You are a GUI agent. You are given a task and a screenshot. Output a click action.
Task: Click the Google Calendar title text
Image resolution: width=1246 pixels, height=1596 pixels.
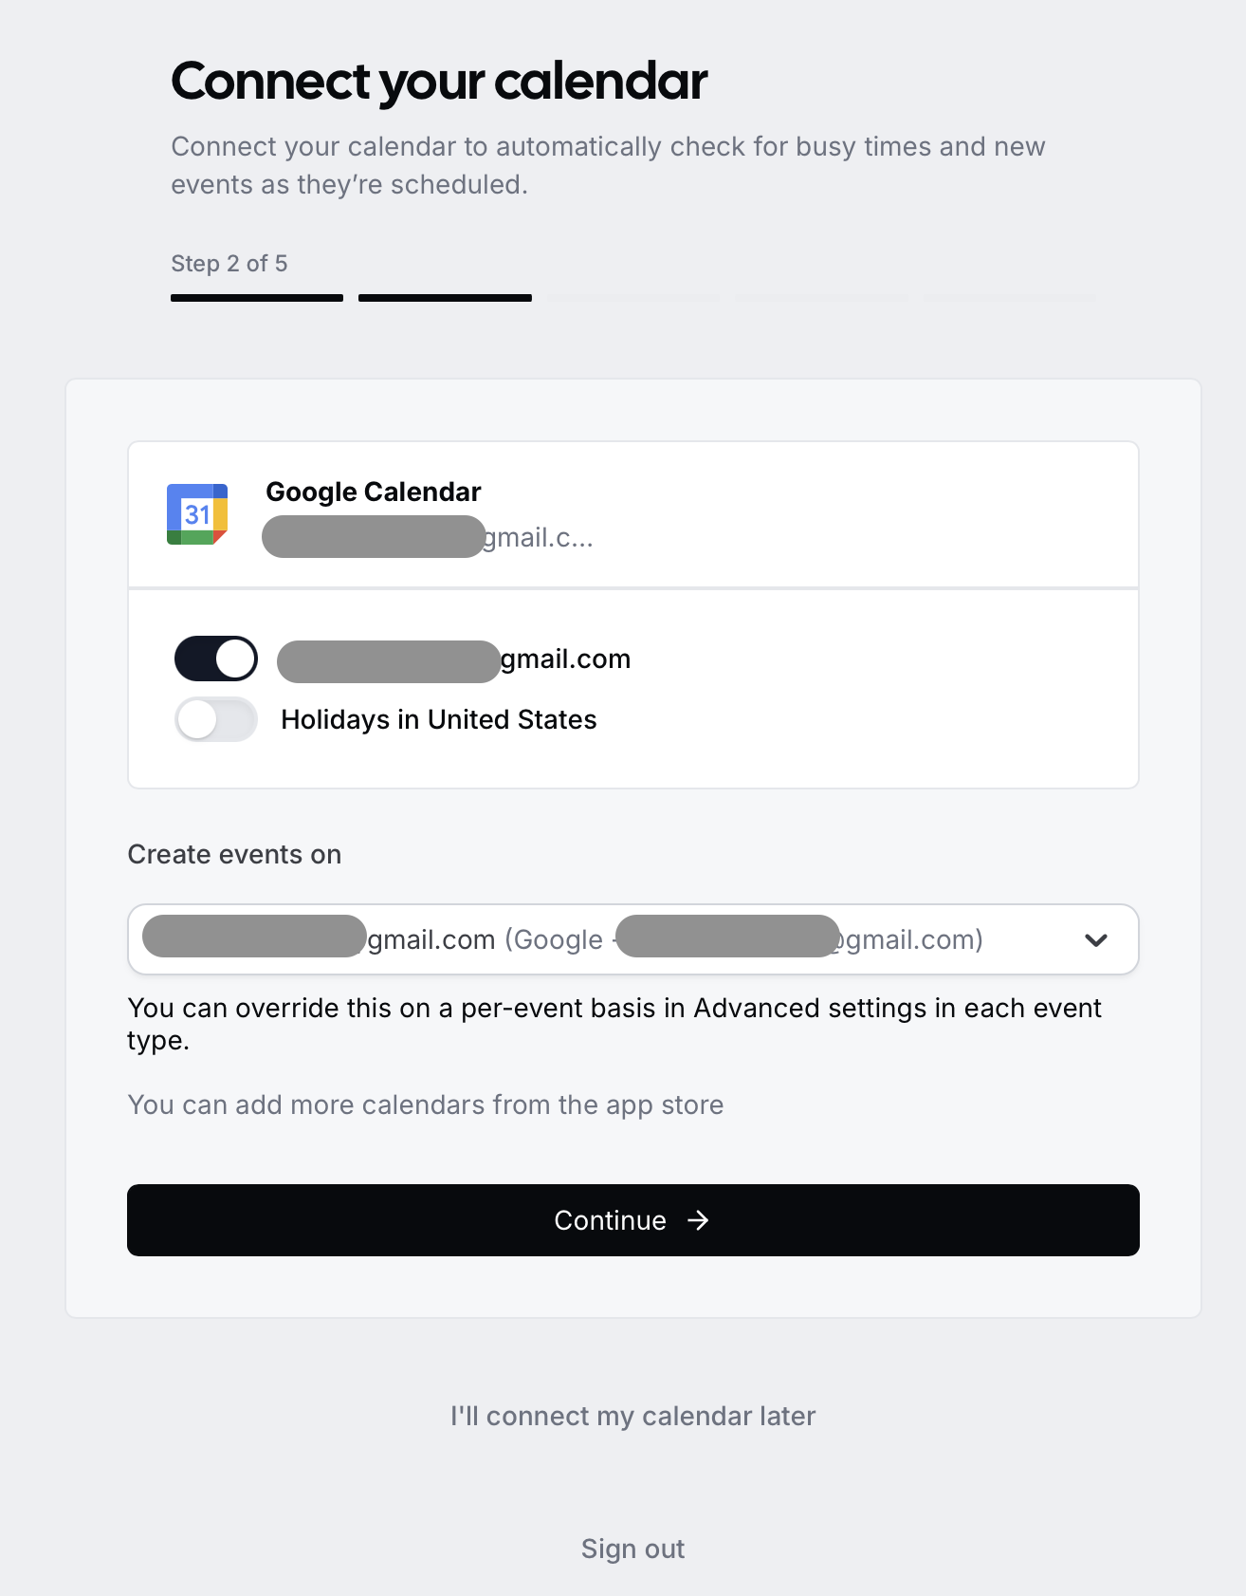(374, 492)
